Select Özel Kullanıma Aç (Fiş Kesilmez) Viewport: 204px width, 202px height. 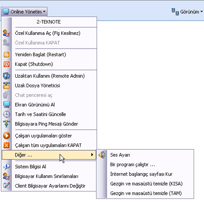(49, 33)
